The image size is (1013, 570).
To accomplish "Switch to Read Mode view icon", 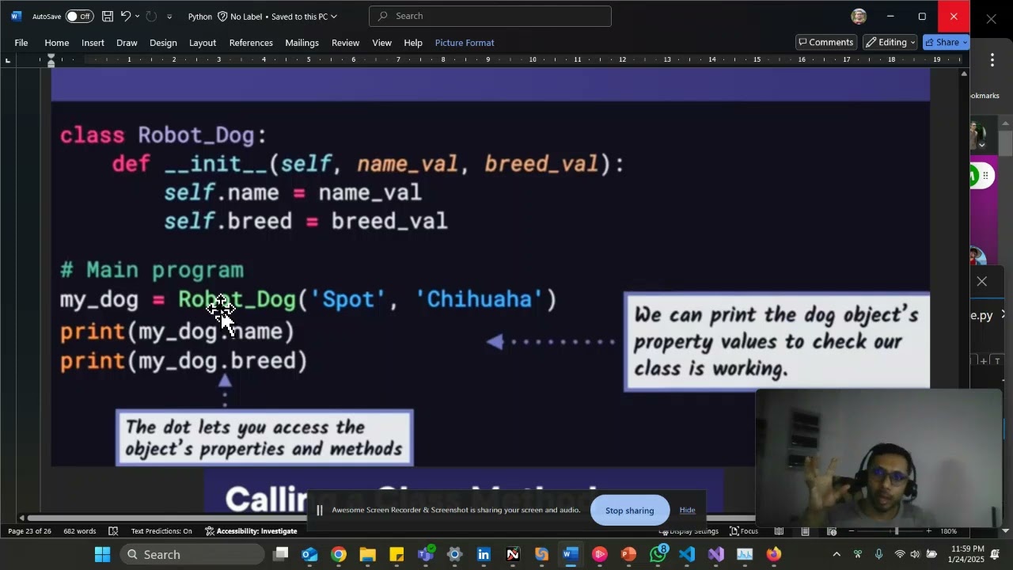I will (x=779, y=531).
